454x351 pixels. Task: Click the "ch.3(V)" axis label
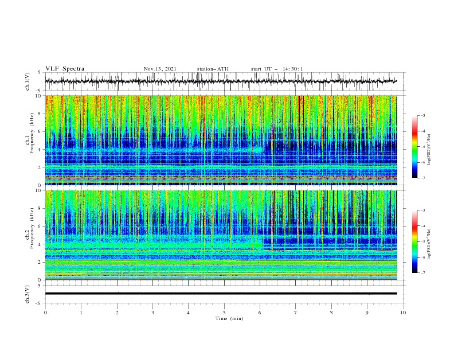28,294
